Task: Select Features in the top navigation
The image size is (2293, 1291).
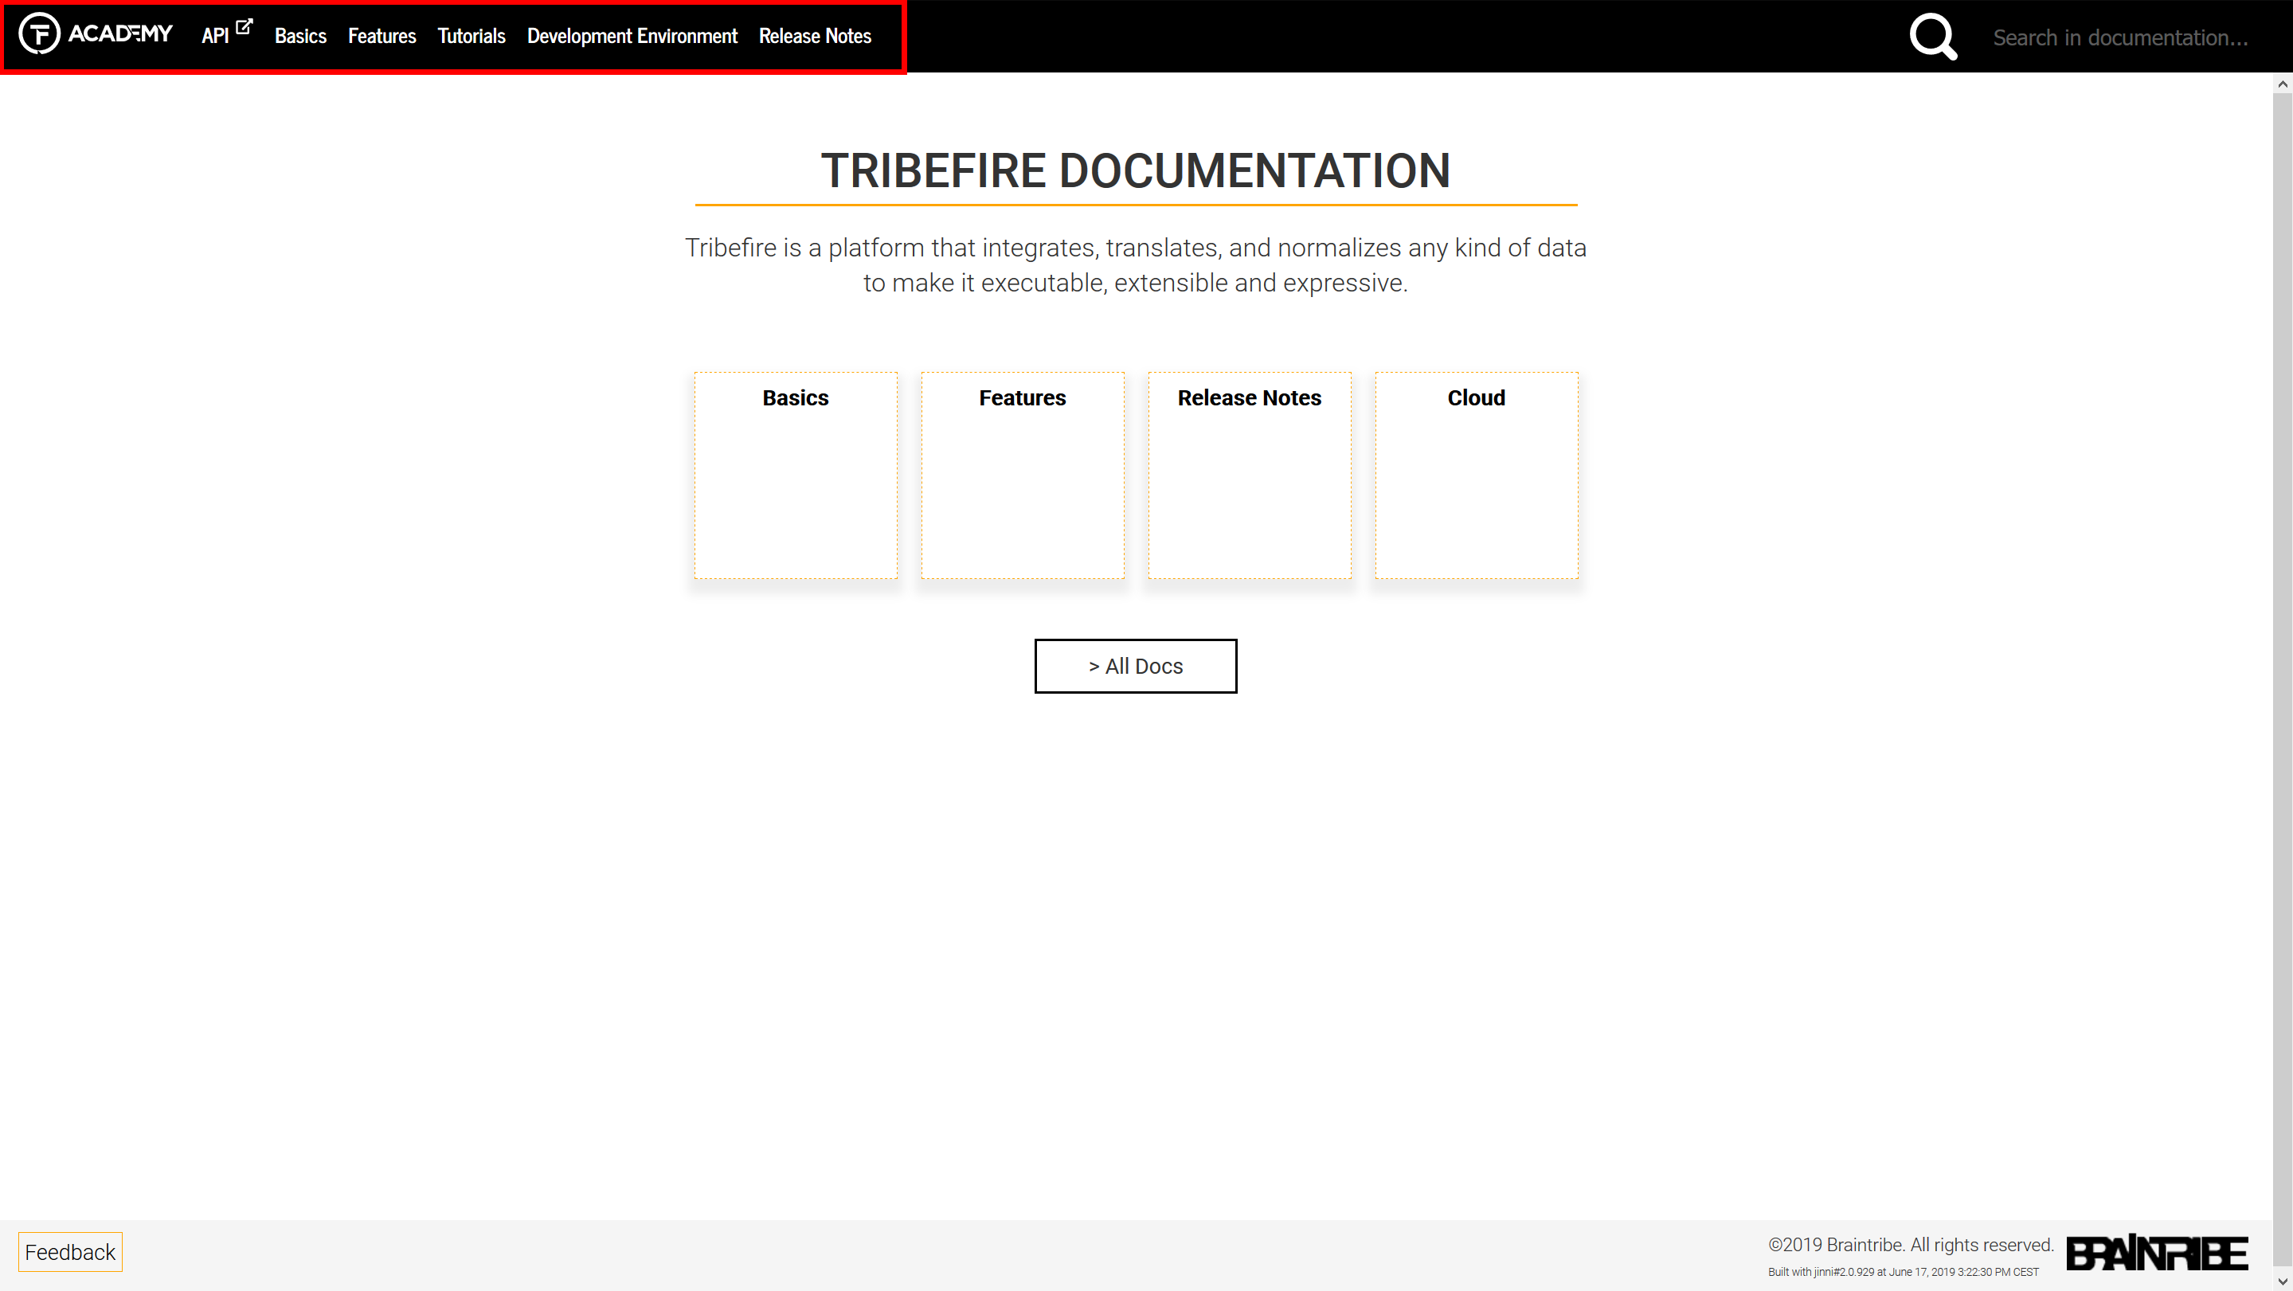Action: click(382, 36)
